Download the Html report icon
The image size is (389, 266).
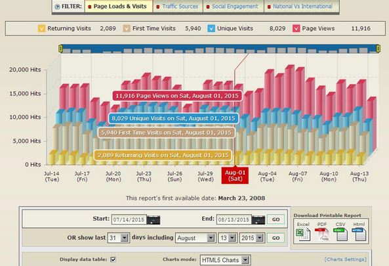tap(359, 234)
